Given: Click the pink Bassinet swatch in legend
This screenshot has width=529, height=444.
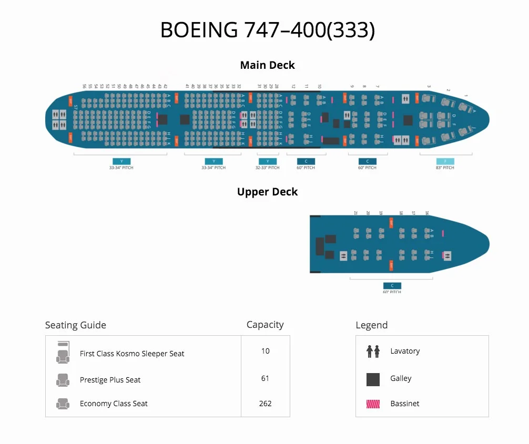Looking at the screenshot, I should (x=373, y=404).
